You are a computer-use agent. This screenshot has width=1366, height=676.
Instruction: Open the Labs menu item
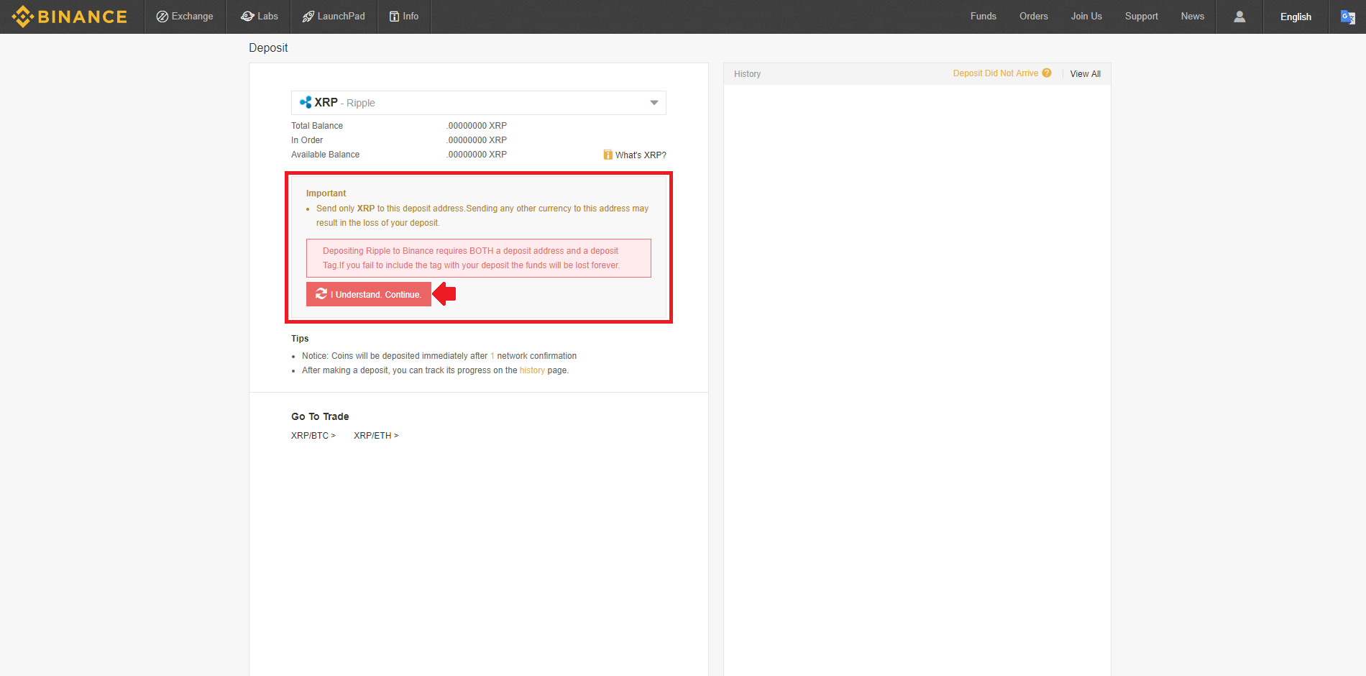[259, 17]
